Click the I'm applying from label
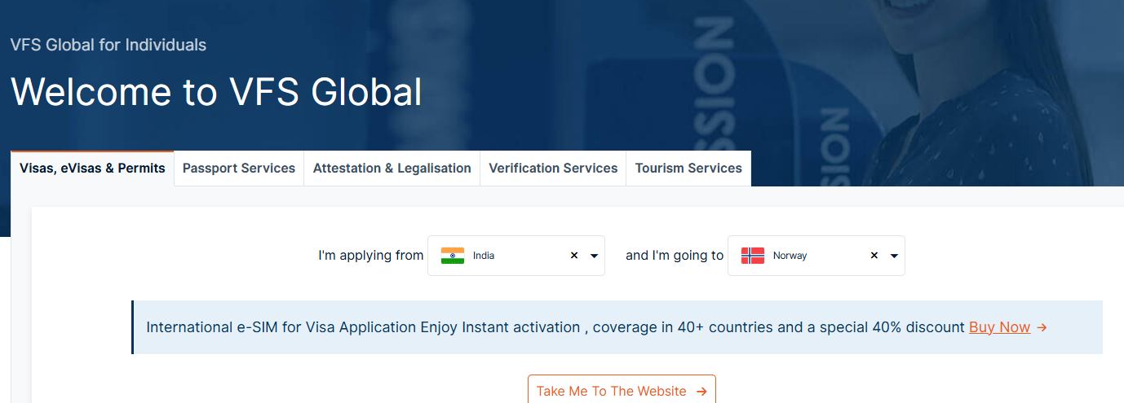 (x=371, y=256)
